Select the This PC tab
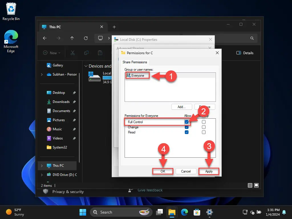Image resolution: width=292 pixels, height=219 pixels. [55, 27]
